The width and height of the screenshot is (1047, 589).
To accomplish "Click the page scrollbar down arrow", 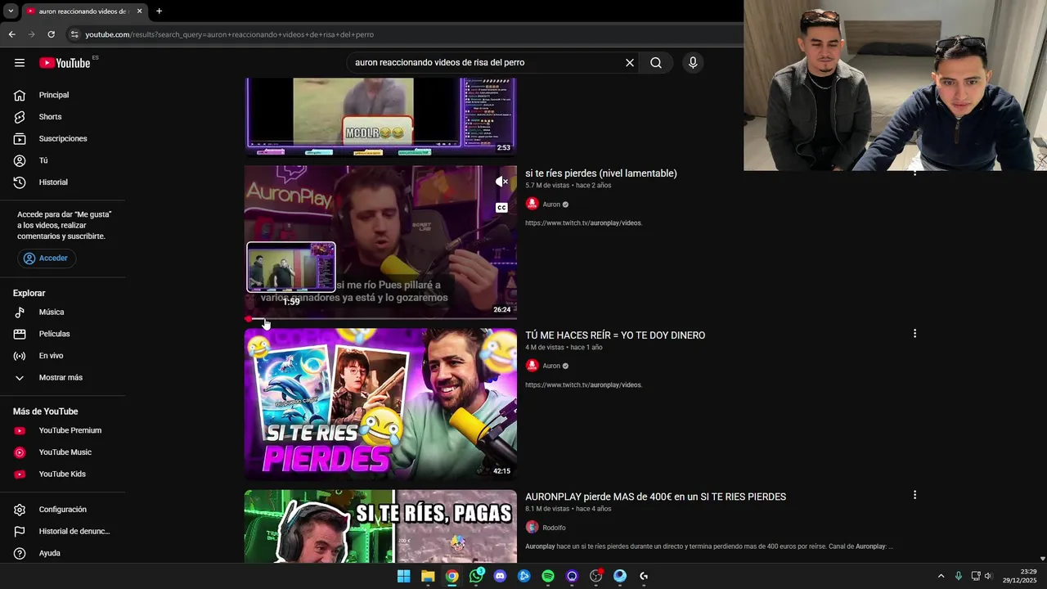I will click(x=1042, y=559).
